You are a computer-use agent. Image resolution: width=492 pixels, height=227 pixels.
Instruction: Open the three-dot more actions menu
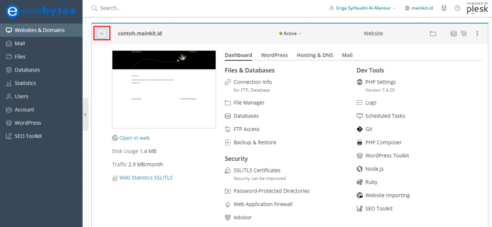(477, 34)
